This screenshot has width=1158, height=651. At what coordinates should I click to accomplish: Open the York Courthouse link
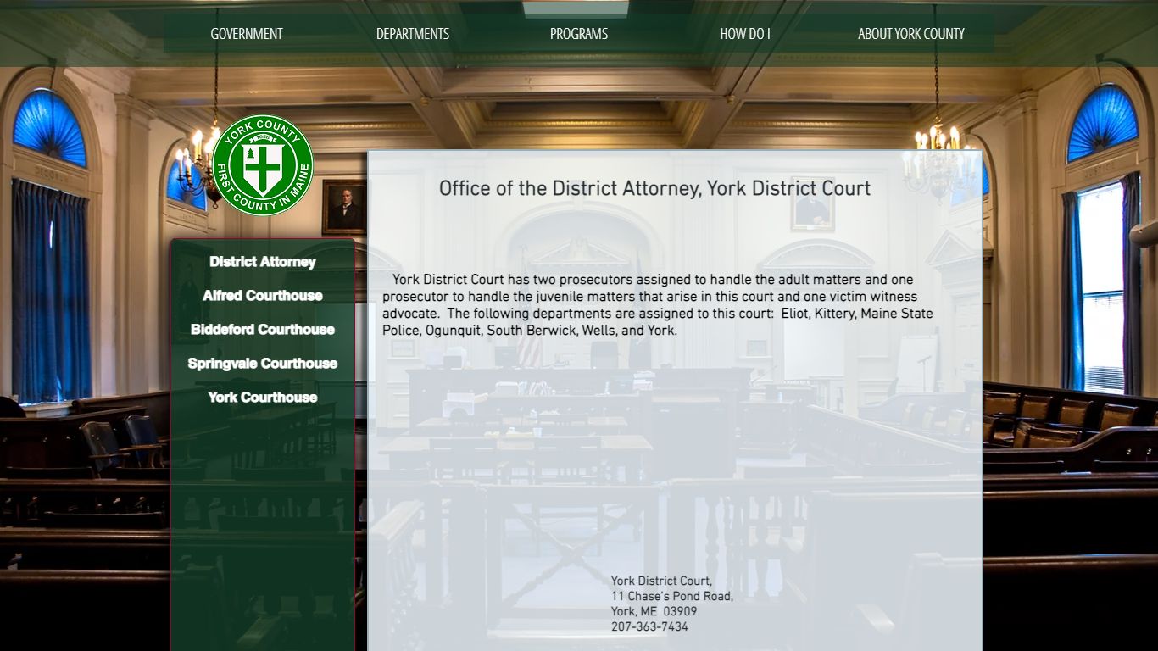coord(263,398)
